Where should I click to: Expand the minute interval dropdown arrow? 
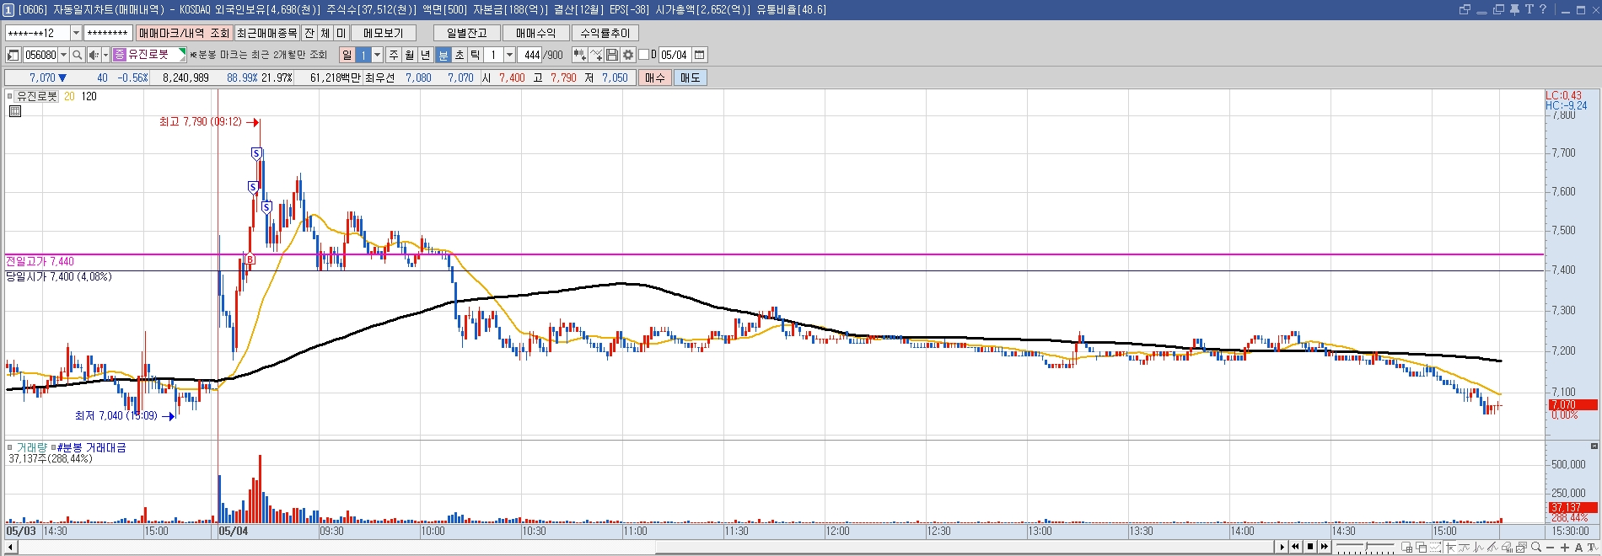click(x=509, y=55)
